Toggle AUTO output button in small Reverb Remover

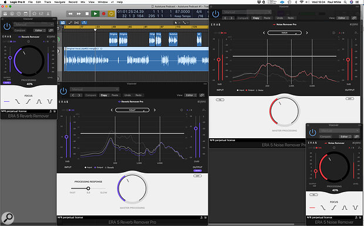pos(6,83)
